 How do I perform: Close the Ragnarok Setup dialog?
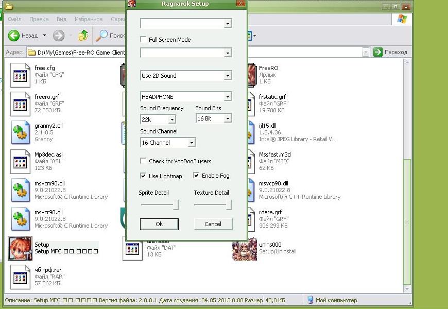(240, 3)
